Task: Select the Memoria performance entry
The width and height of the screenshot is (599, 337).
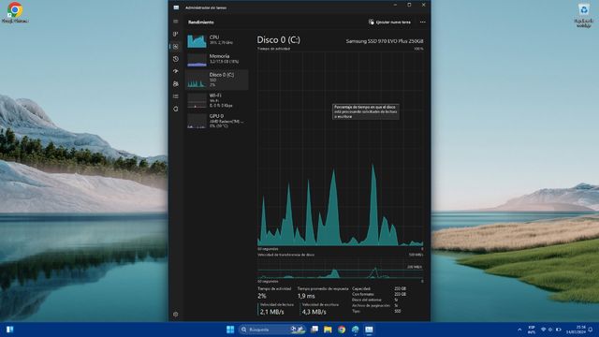Action: click(x=216, y=59)
